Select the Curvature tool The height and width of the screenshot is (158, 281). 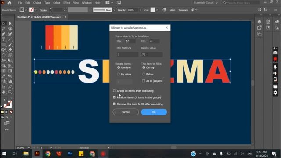pyautogui.click(x=10, y=34)
